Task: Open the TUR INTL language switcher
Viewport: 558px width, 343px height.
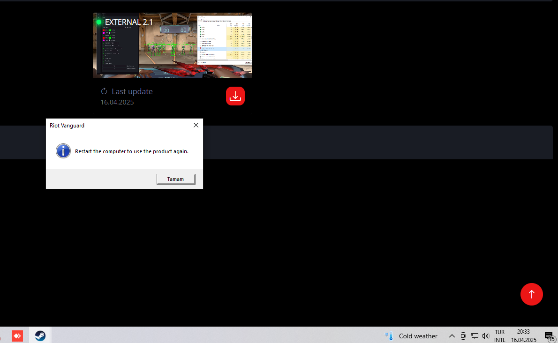Action: click(x=500, y=336)
